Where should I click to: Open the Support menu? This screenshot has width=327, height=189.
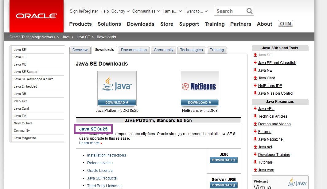(x=189, y=24)
